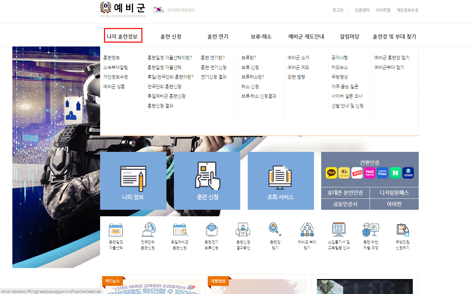The width and height of the screenshot is (472, 294).
Task: Select 예비군부대 찾기 submenu item
Action: pyautogui.click(x=389, y=67)
